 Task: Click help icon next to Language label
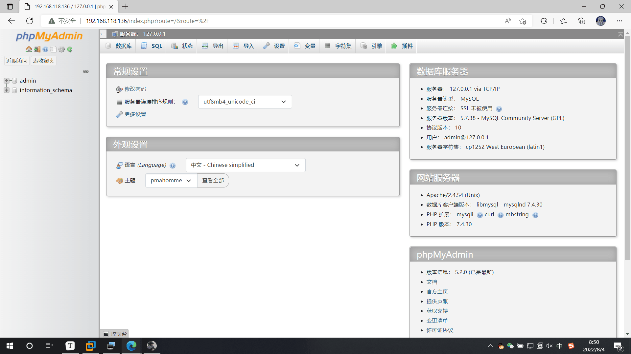[173, 166]
